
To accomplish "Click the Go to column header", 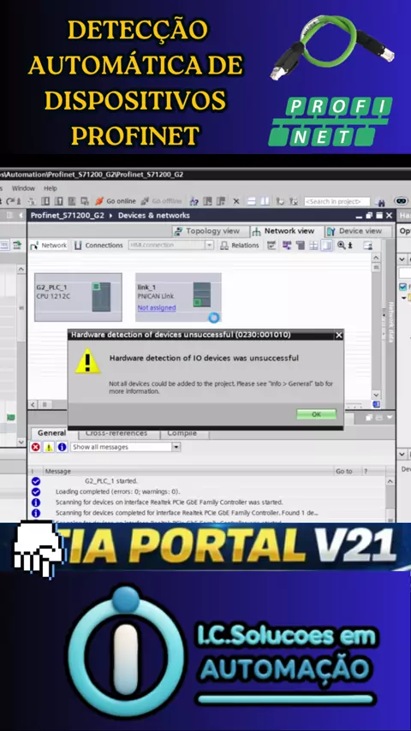I will click(344, 472).
